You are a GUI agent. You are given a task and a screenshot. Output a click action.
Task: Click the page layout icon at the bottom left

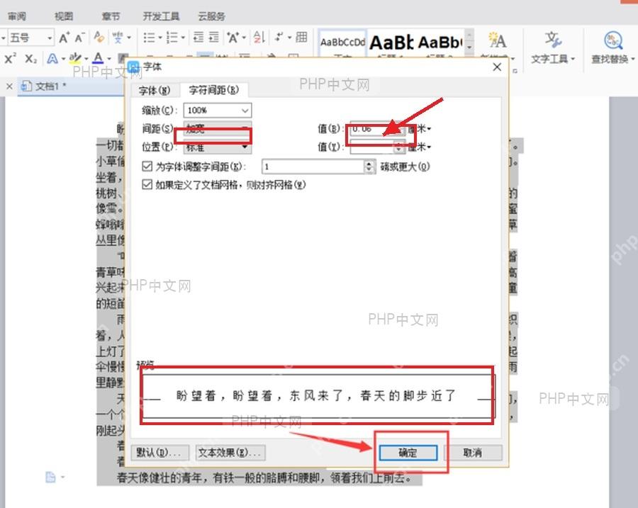(50, 477)
